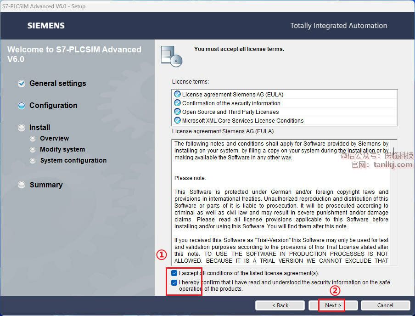Click the status icon beside Microsoft XML Core Services License Conditions
The image size is (415, 316).
coord(177,120)
